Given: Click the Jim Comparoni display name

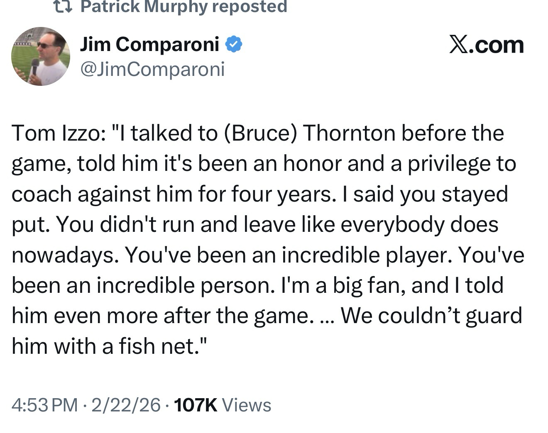Looking at the screenshot, I should click(x=149, y=44).
